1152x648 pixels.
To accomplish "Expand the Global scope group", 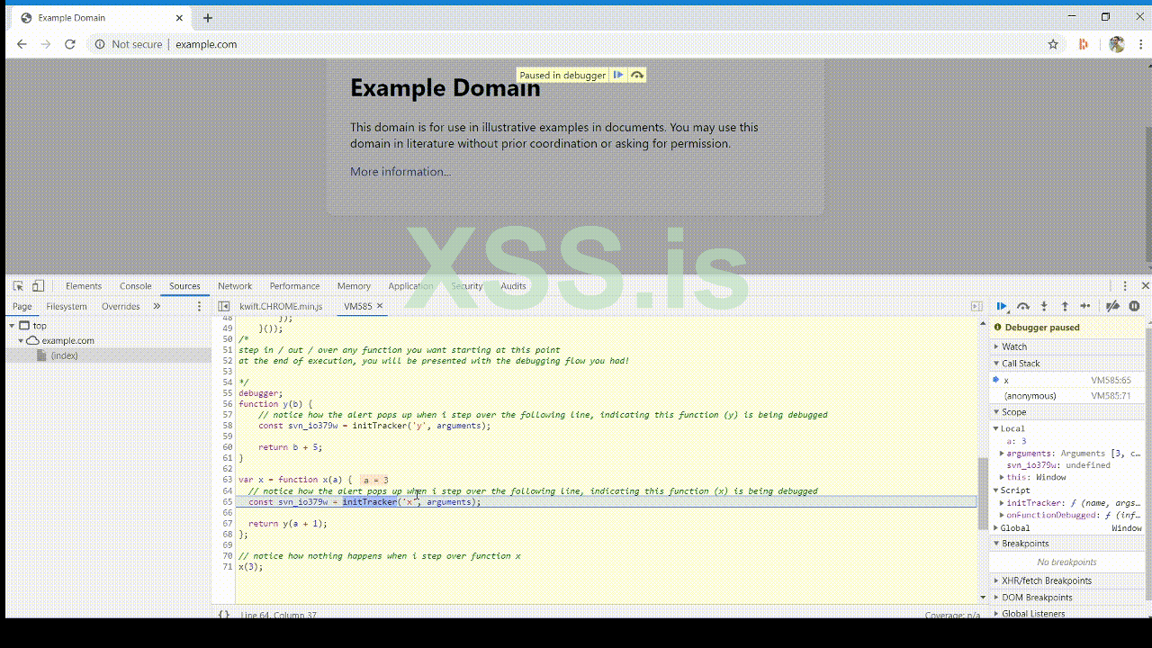I will 996,528.
